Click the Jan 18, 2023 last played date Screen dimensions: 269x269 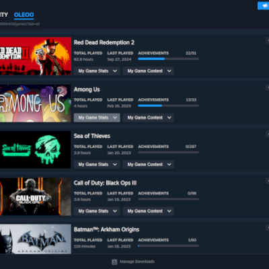tap(119, 246)
